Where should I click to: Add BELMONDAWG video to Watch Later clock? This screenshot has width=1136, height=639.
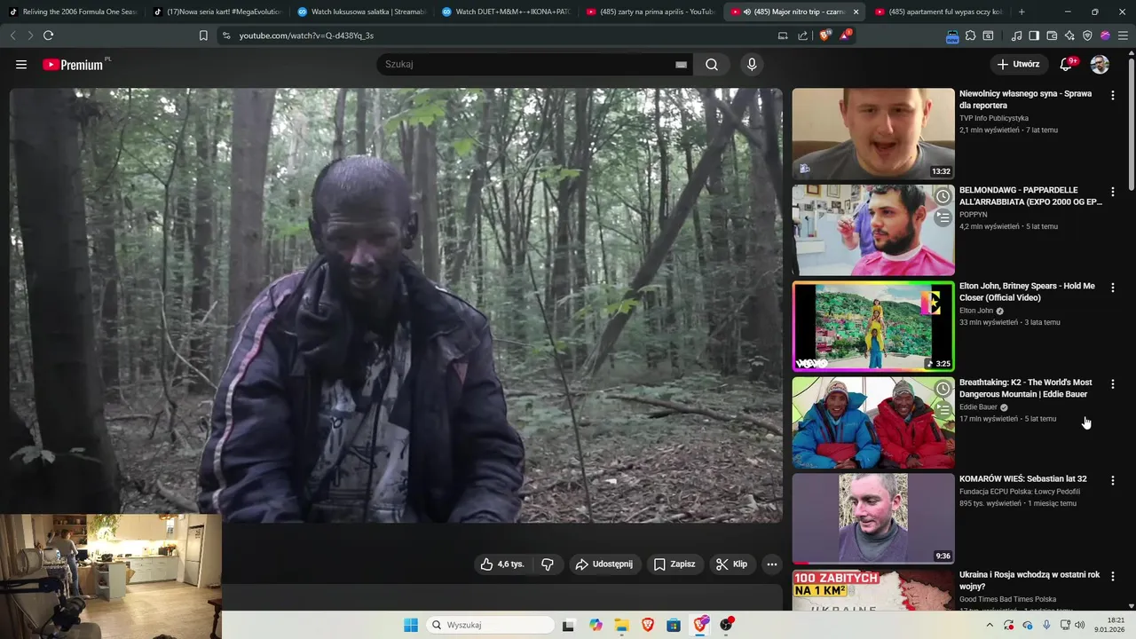[x=943, y=197]
